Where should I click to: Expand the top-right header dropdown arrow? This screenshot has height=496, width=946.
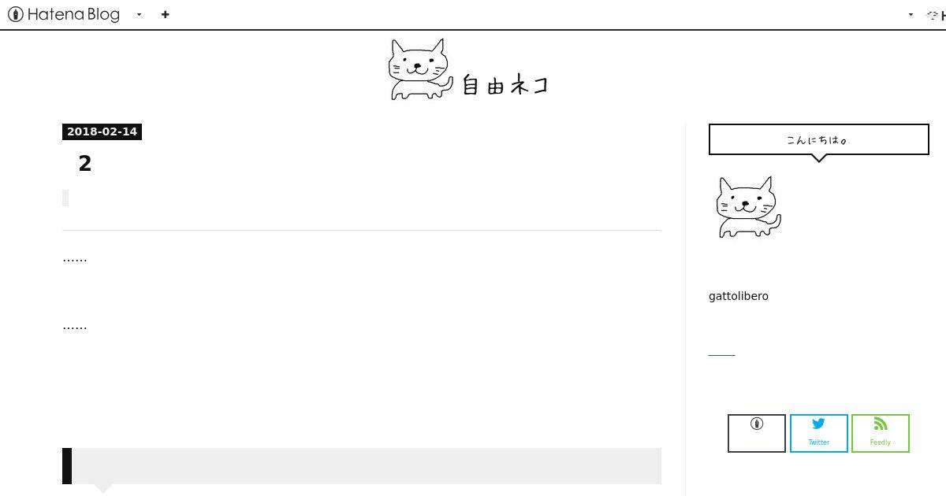click(x=911, y=14)
